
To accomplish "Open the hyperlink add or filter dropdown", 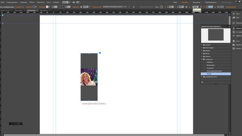I will 115,7.
